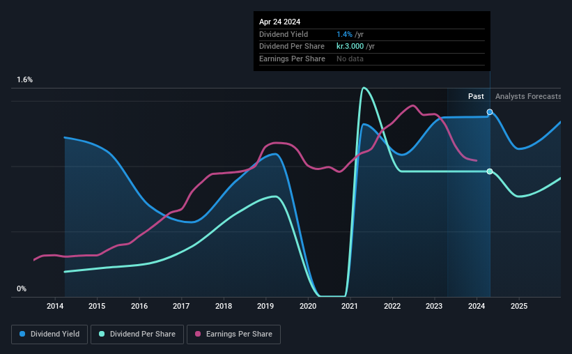This screenshot has width=572, height=354.
Task: Select the teal Dividend Per Share data point marker
Action: coord(490,171)
